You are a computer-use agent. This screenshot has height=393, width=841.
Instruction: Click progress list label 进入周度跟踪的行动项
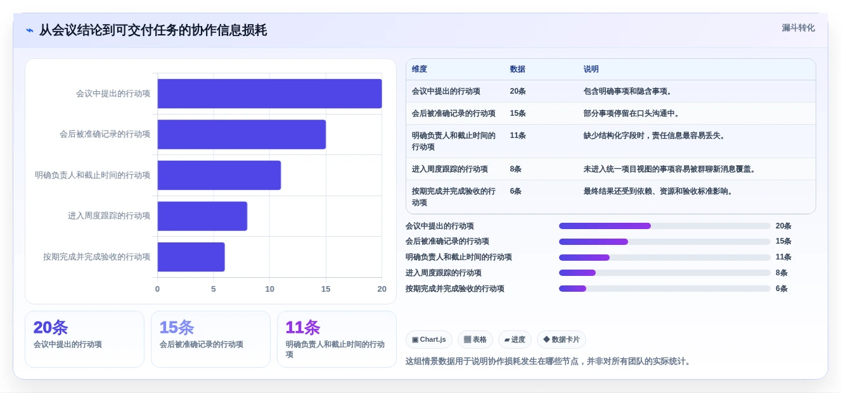click(444, 273)
